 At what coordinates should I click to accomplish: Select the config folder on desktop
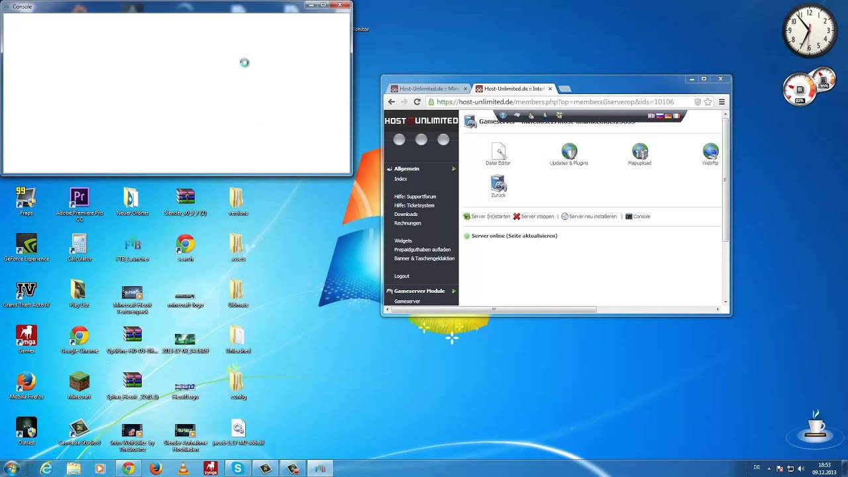(238, 385)
